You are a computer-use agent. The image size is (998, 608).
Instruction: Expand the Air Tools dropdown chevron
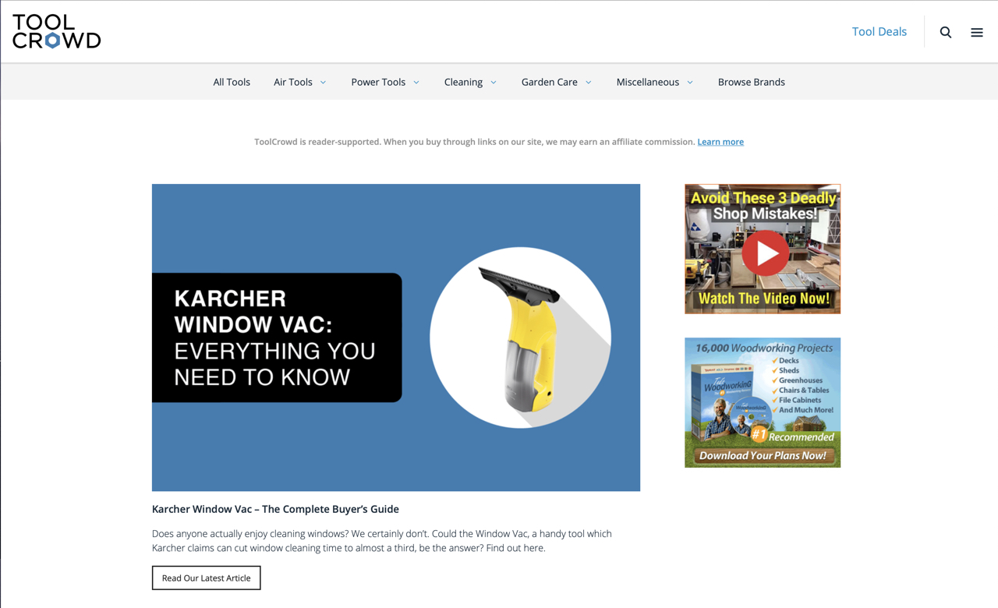coord(324,83)
